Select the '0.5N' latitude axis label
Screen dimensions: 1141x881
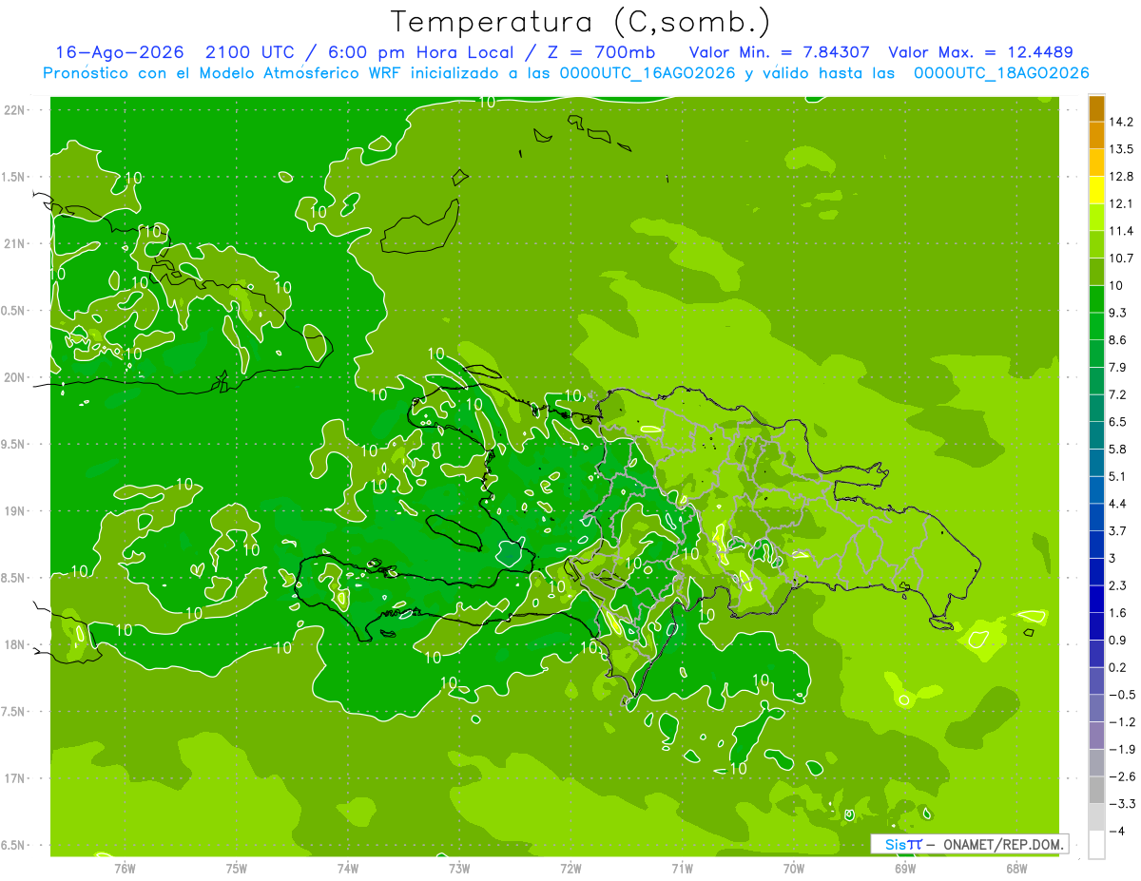pyautogui.click(x=12, y=311)
